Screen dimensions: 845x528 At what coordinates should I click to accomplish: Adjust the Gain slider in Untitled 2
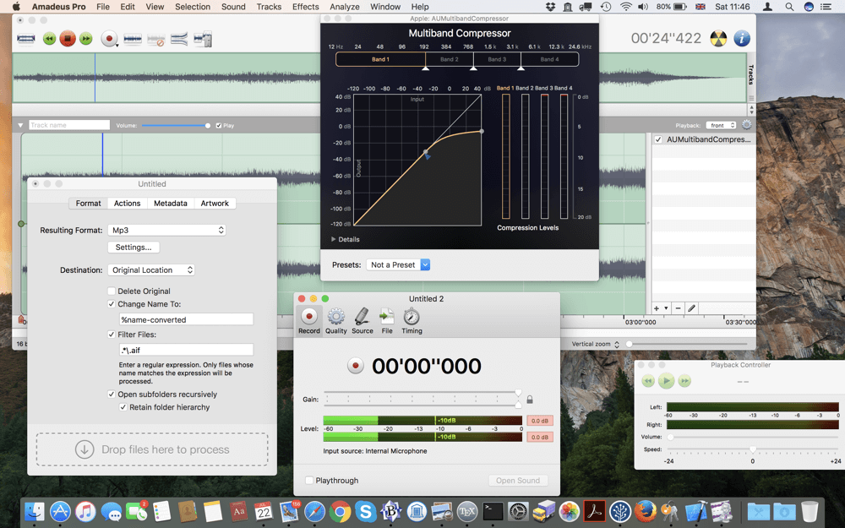click(518, 396)
